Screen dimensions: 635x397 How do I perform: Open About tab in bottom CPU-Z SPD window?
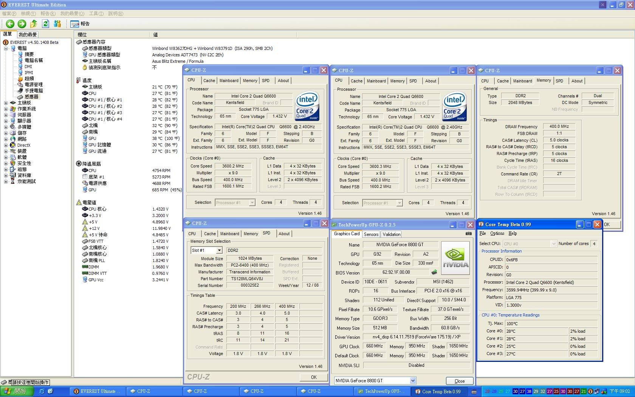coord(284,234)
